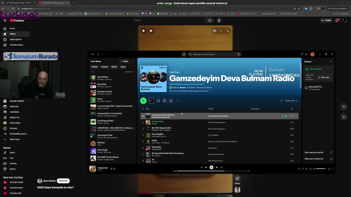Open more options for Gamzedeyim Deva Bulmam track
351x197 pixels.
(x=296, y=116)
